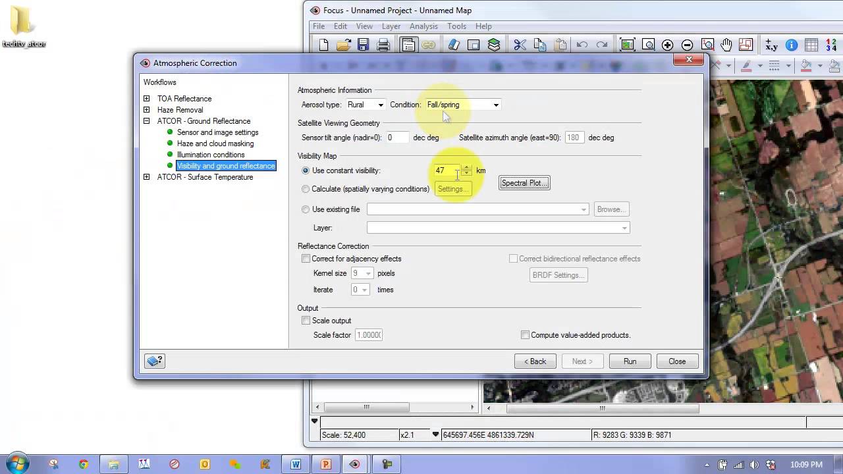Click the map horizontal scrollbar thumb
The width and height of the screenshot is (843, 474).
pyautogui.click(x=602, y=408)
